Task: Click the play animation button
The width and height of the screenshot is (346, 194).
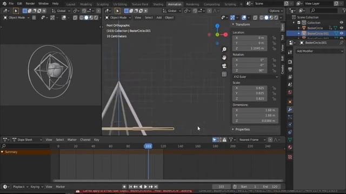Action: click(x=145, y=187)
